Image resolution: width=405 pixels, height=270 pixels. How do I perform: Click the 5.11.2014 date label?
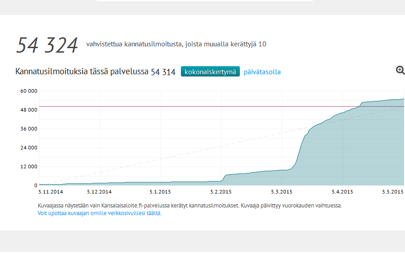coord(50,192)
